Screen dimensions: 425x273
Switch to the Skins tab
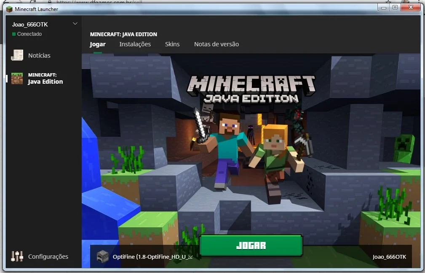click(172, 44)
